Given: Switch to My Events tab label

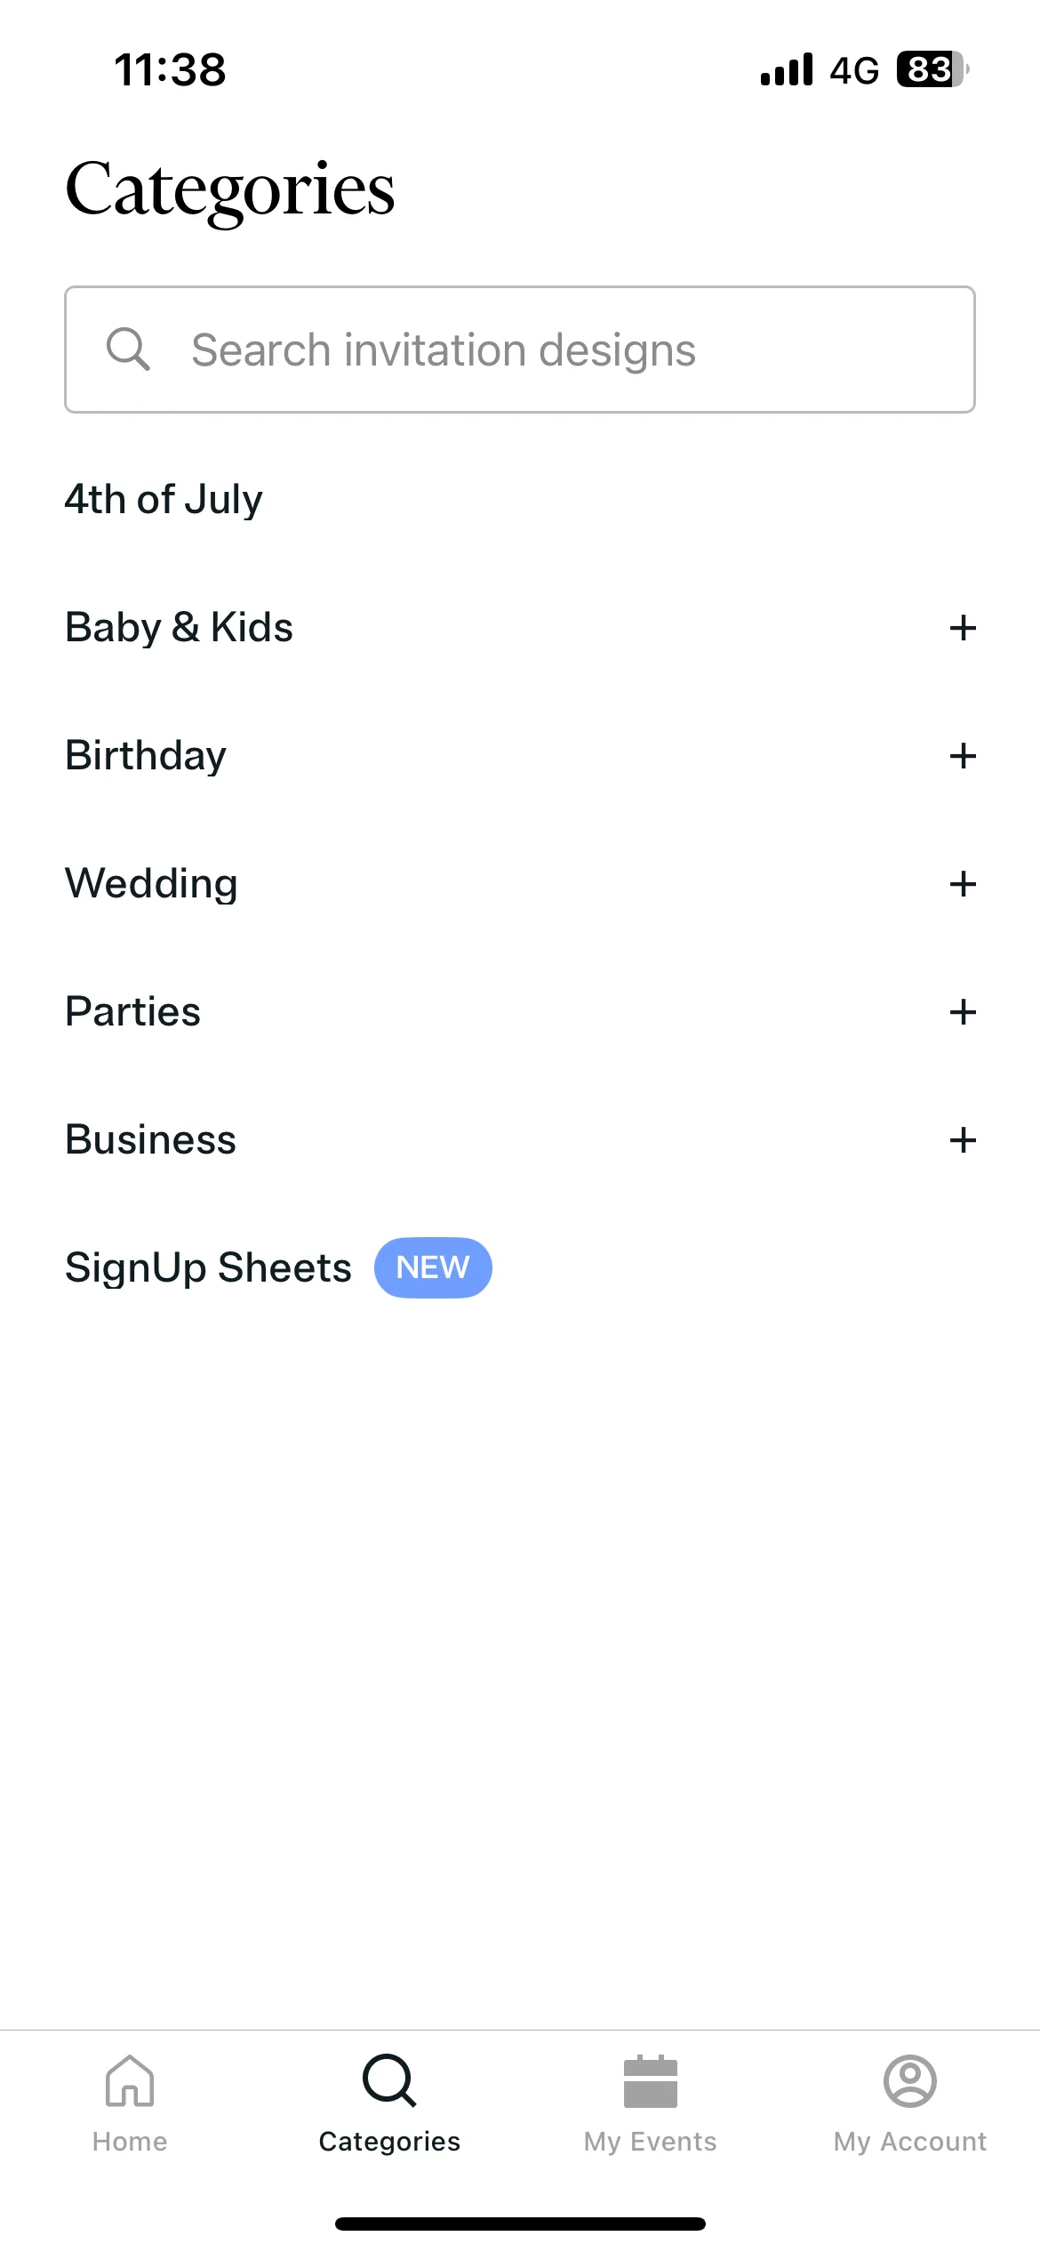Looking at the screenshot, I should tap(651, 2142).
